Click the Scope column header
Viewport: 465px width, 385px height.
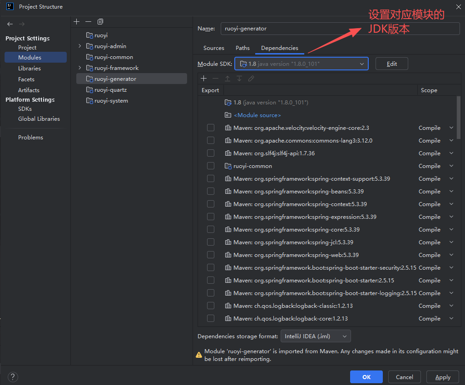[x=429, y=90]
